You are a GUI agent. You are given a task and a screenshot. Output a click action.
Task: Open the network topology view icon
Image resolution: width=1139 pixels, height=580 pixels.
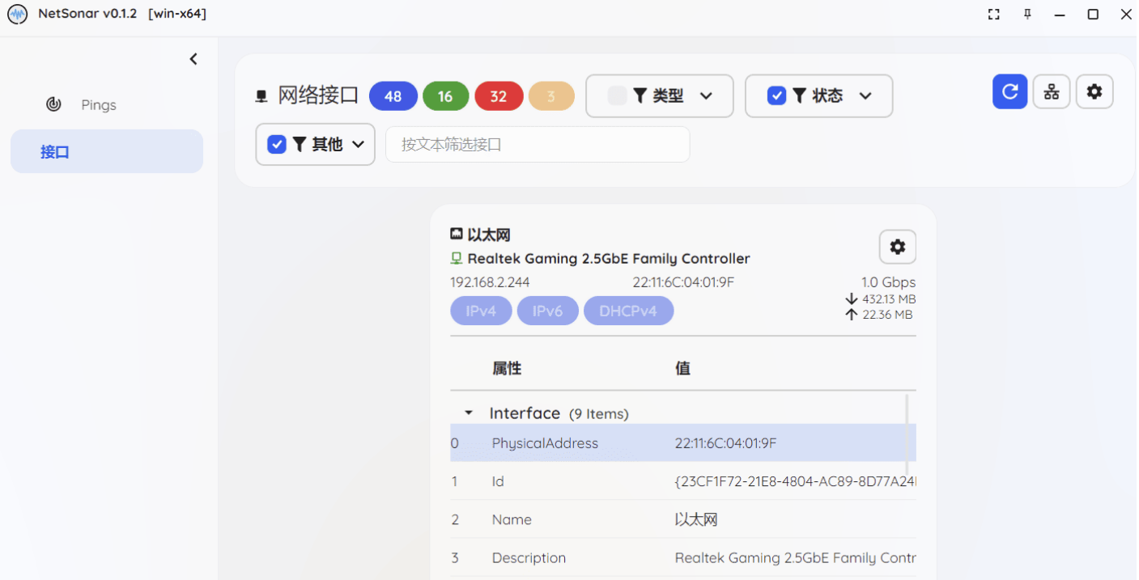coord(1052,91)
